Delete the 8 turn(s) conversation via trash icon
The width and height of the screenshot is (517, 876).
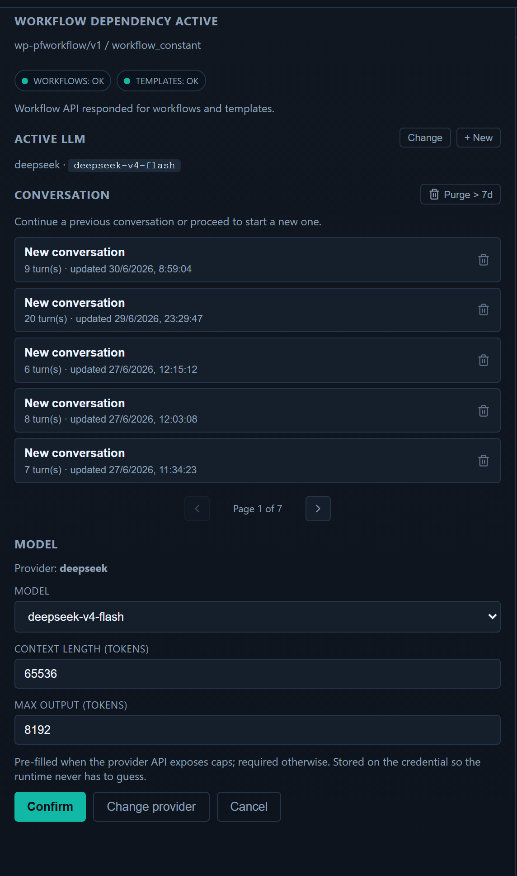pyautogui.click(x=483, y=410)
